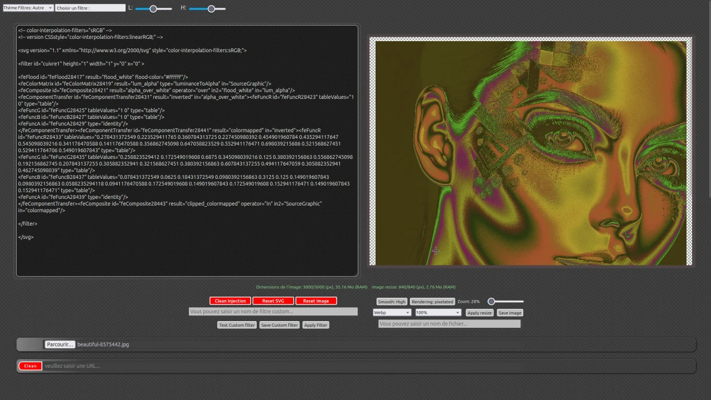
Task: Click the Save Custom filter button
Action: click(279, 325)
